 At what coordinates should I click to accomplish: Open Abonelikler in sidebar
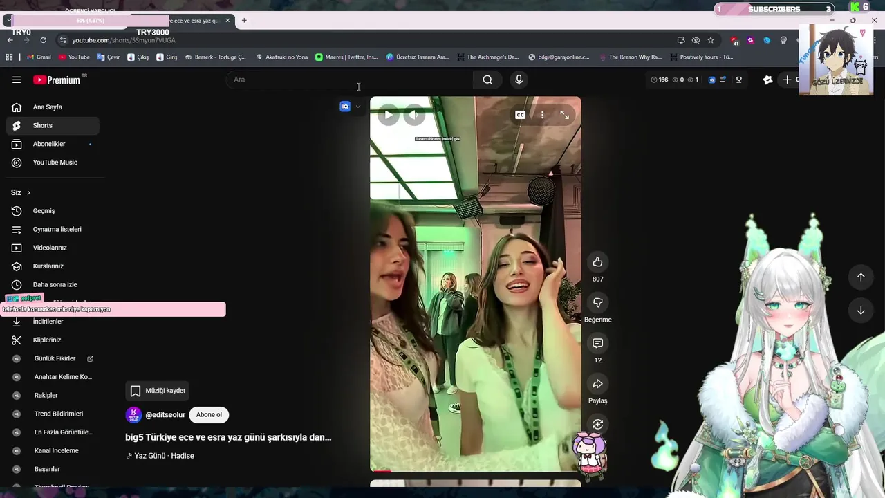pos(53,144)
